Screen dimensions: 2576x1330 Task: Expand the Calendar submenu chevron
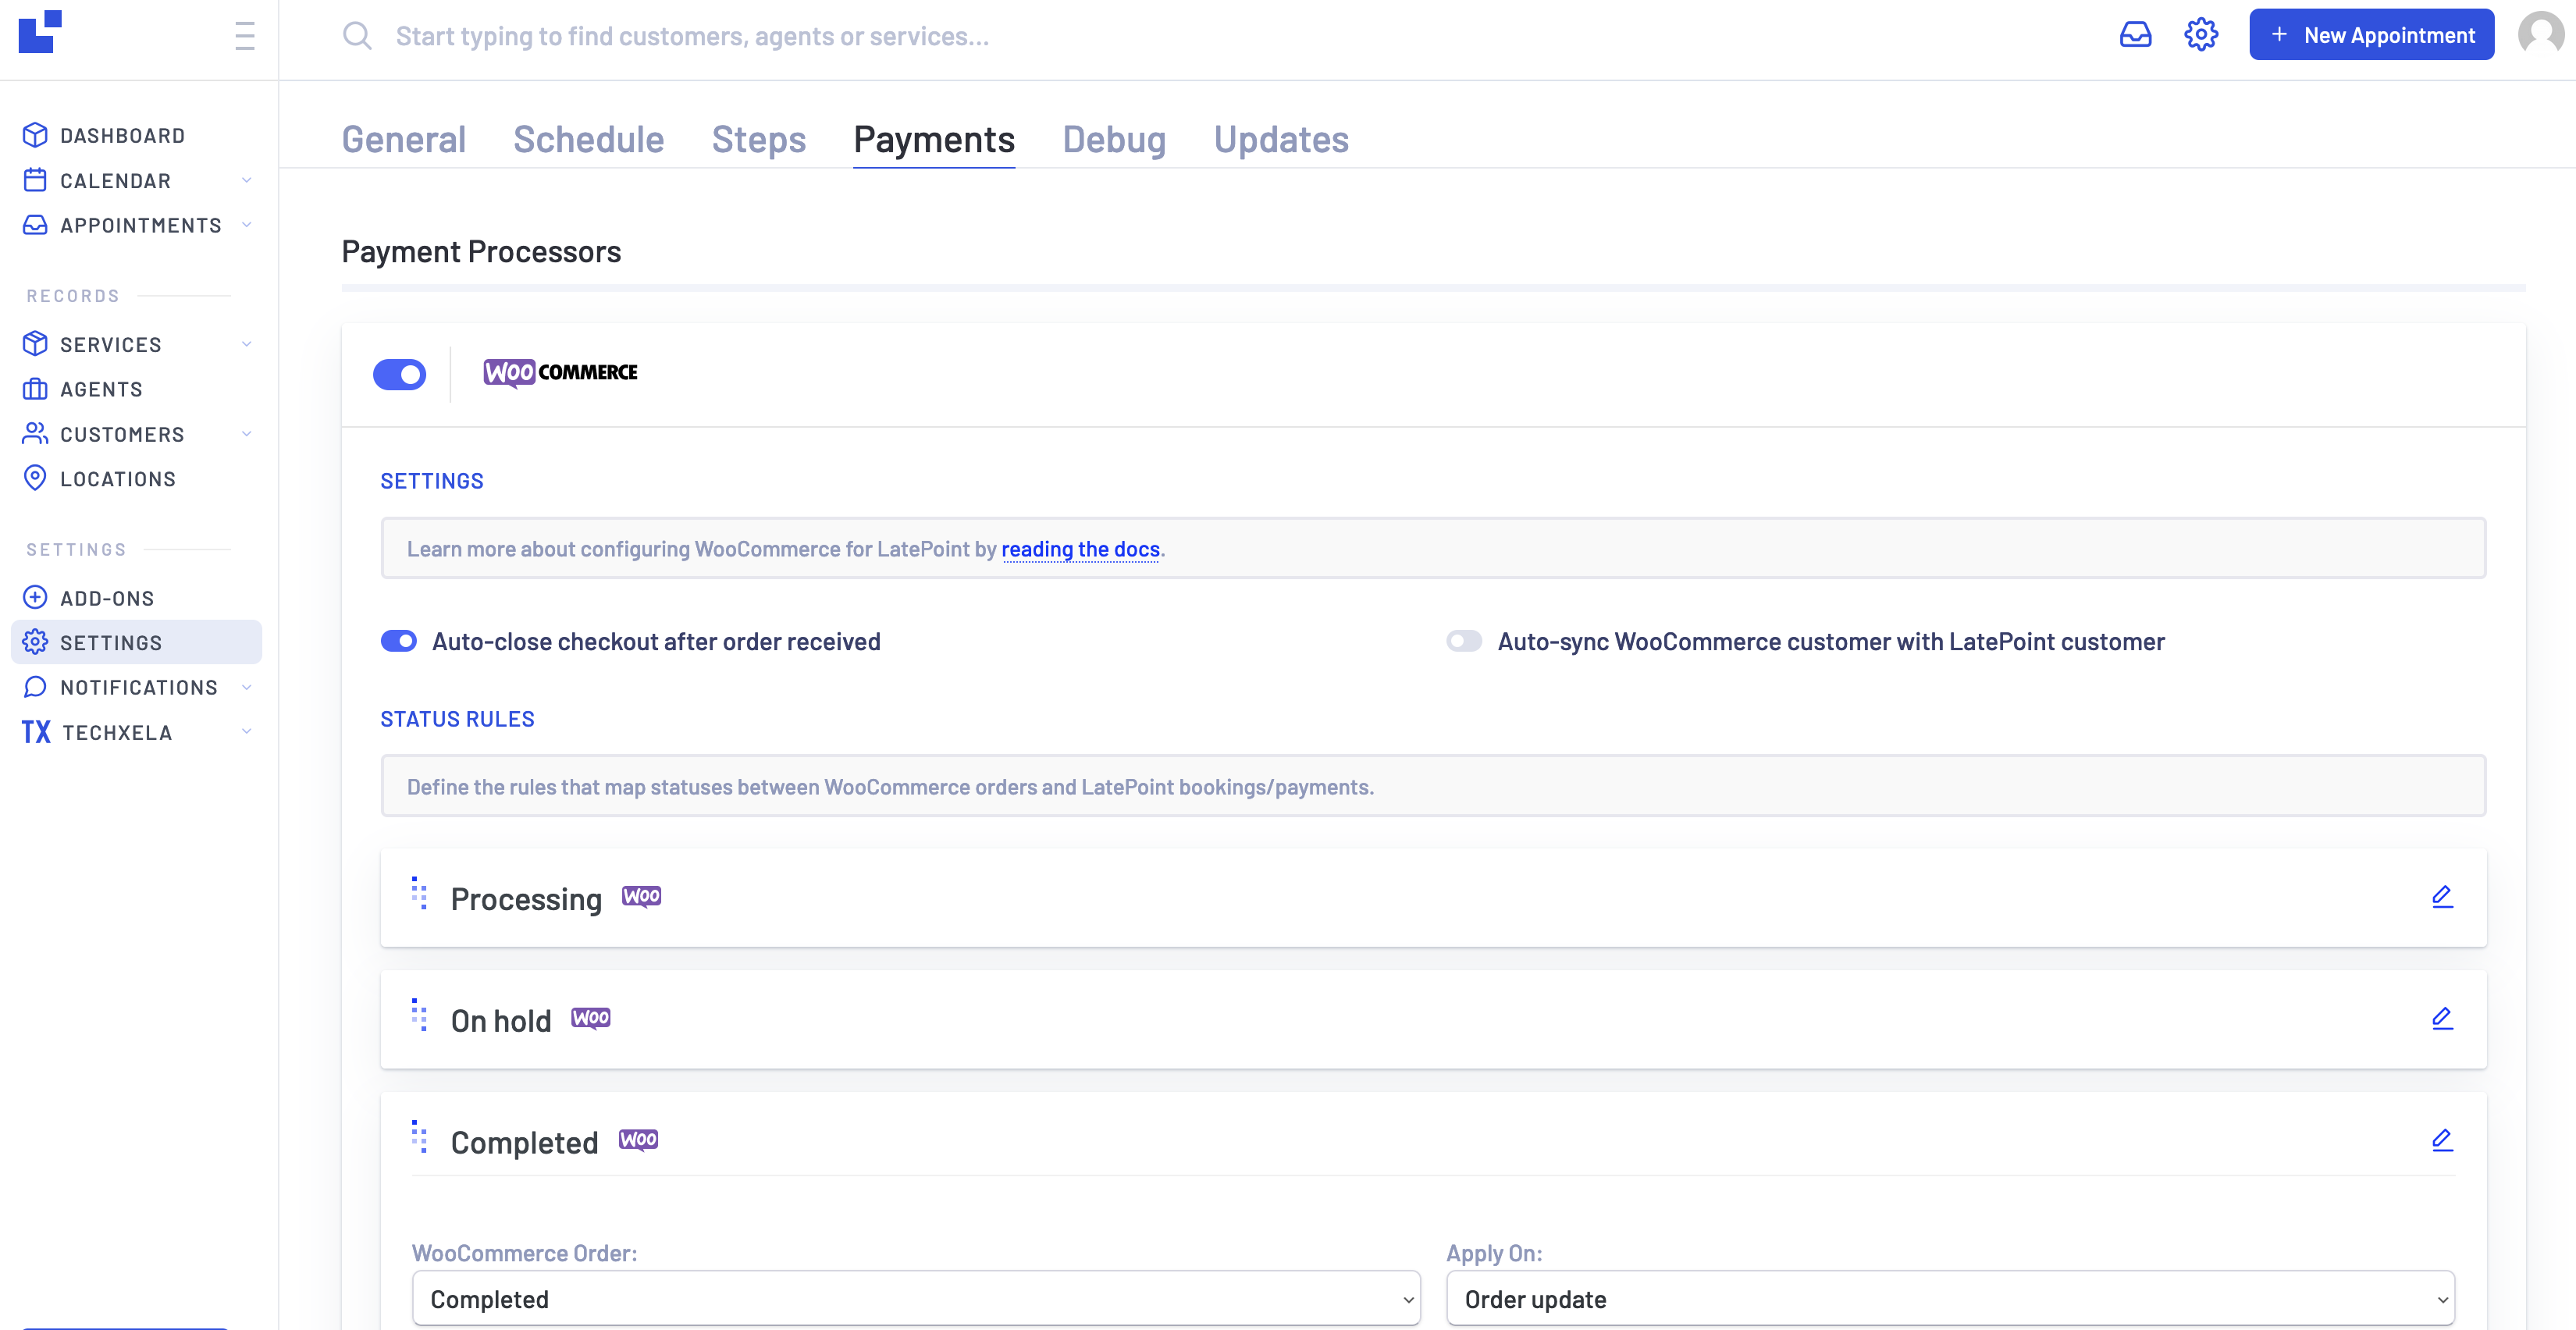pos(246,180)
